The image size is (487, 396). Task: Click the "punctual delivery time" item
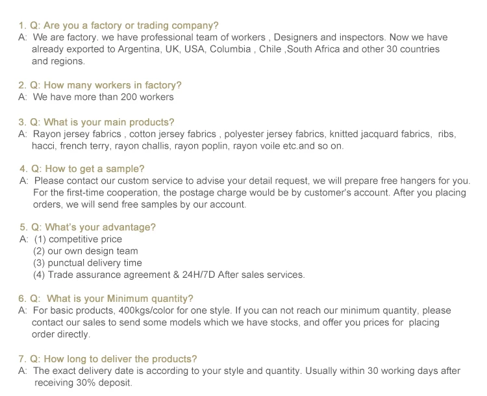(88, 263)
